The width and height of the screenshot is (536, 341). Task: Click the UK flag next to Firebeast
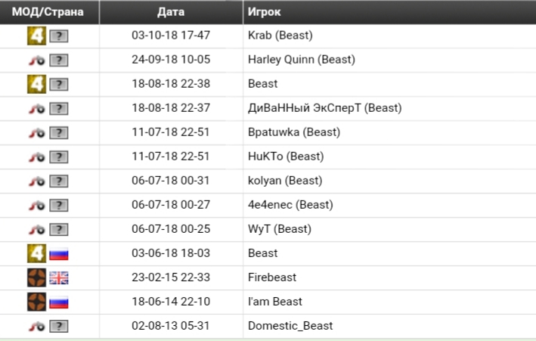click(x=59, y=277)
